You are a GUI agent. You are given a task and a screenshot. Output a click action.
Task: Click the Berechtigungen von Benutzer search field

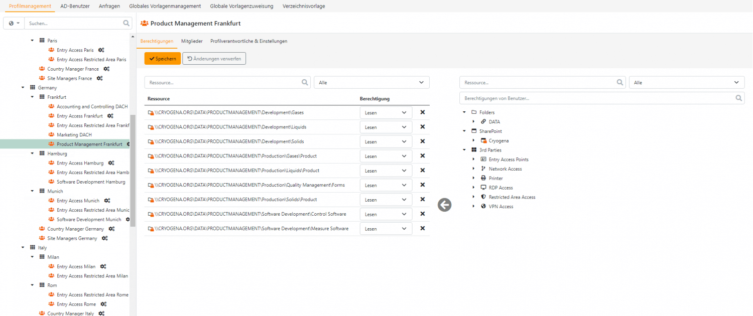coord(597,98)
